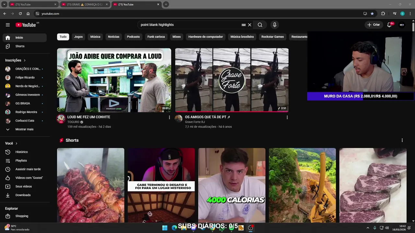Open Vídeos com "Gostei"
415x233 pixels.
tap(25, 178)
